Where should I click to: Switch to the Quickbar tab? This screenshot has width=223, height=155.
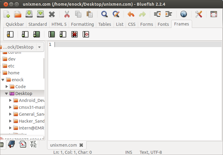pos(15,24)
